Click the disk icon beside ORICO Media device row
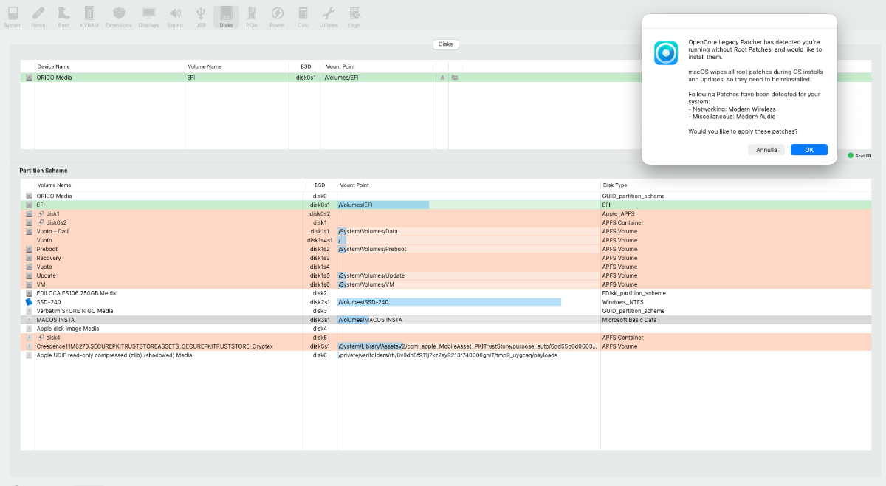Viewport: 886px width, 486px height. tap(29, 77)
